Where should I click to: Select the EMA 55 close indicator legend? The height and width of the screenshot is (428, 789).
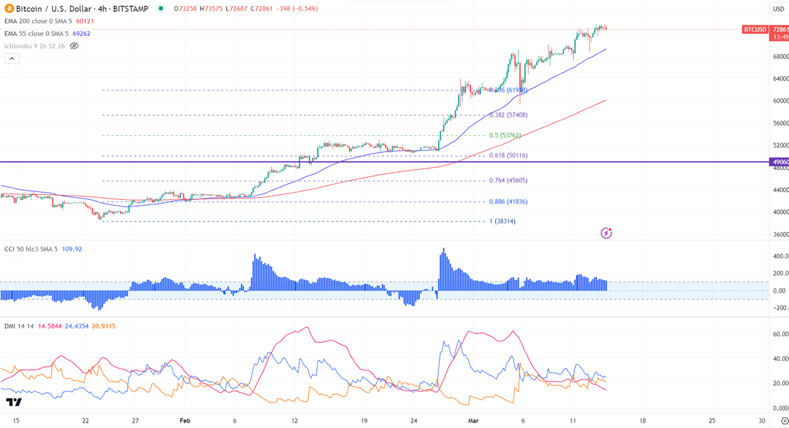coord(37,34)
